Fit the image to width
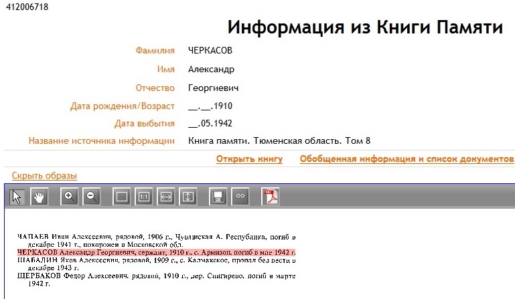515x299 pixels. (166, 197)
